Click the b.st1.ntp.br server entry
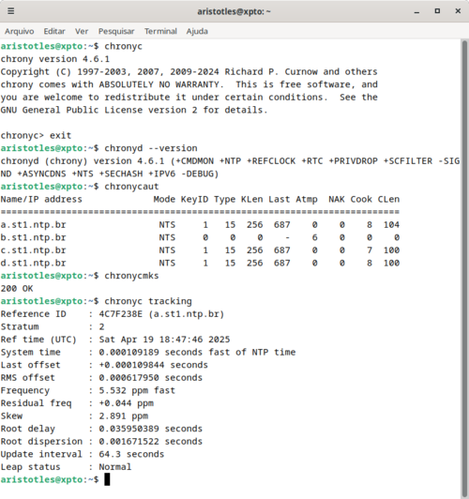This screenshot has width=469, height=499. [x=34, y=237]
